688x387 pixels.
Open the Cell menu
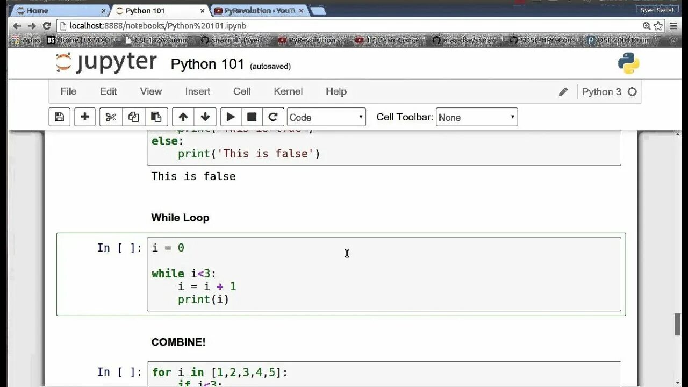pyautogui.click(x=242, y=91)
